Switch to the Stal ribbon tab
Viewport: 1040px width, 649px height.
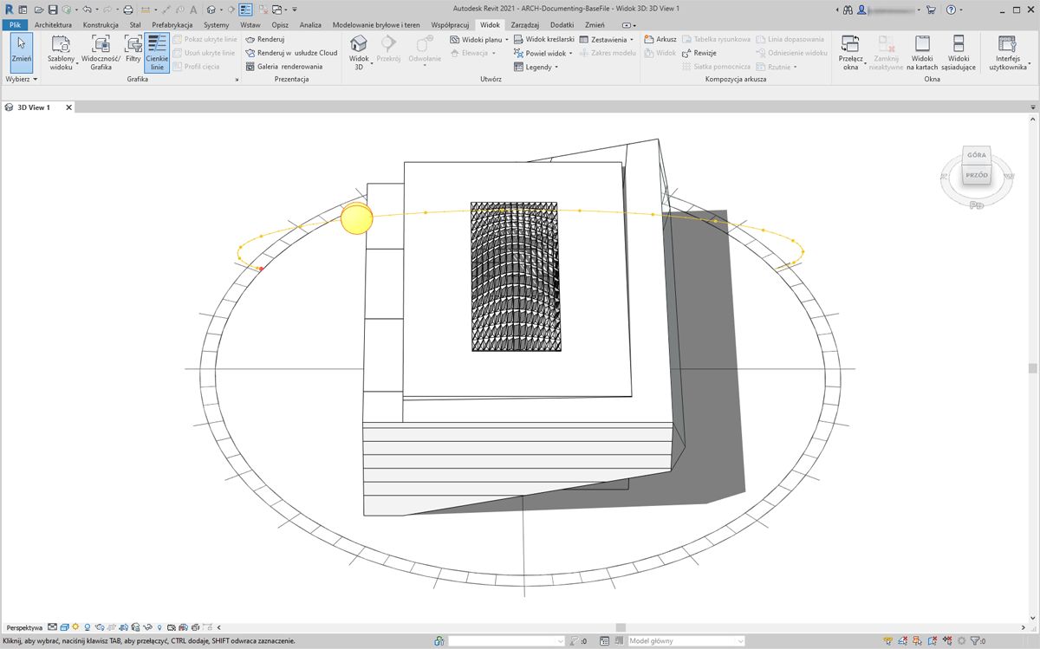[x=135, y=25]
